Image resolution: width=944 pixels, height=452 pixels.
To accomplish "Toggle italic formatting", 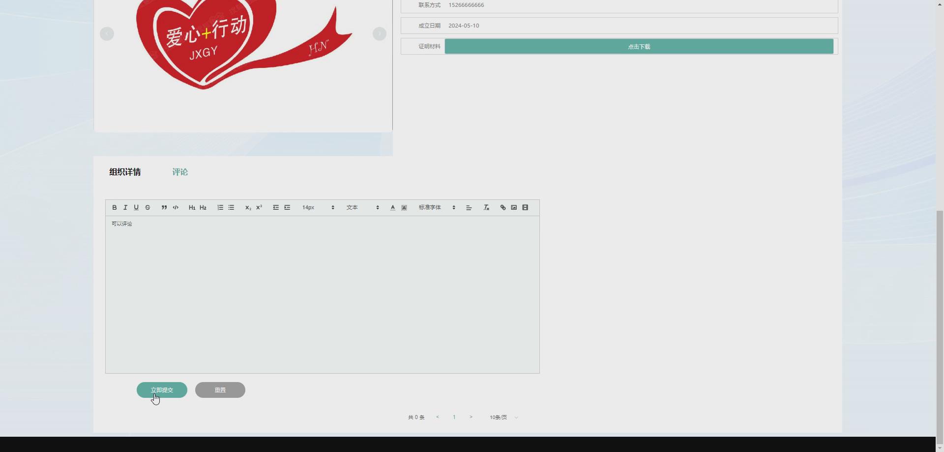I will coord(125,207).
